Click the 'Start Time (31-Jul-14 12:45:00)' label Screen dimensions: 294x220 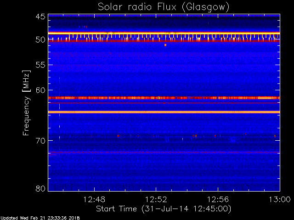point(164,209)
